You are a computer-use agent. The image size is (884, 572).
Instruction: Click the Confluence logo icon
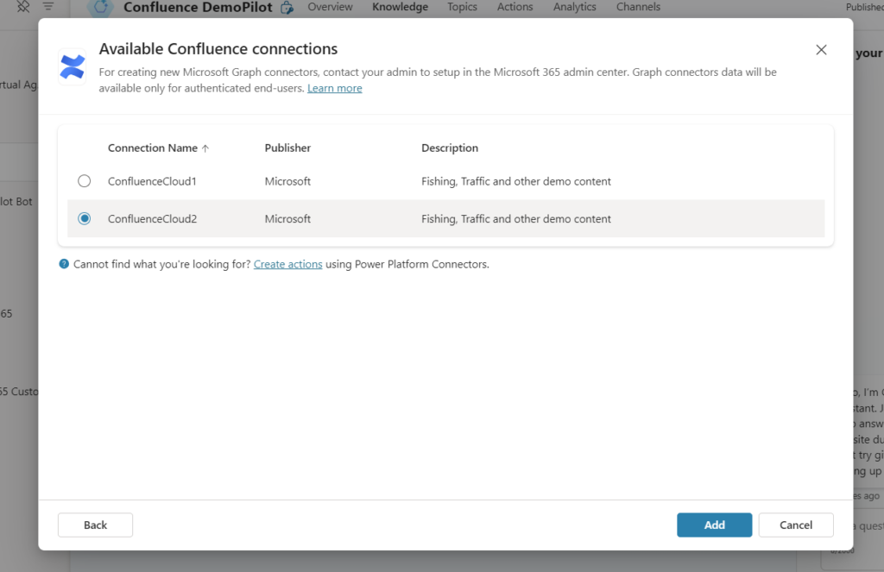click(73, 67)
